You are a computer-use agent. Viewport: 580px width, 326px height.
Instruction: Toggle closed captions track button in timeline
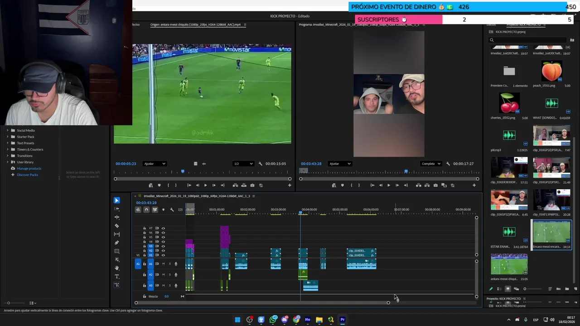tap(180, 210)
